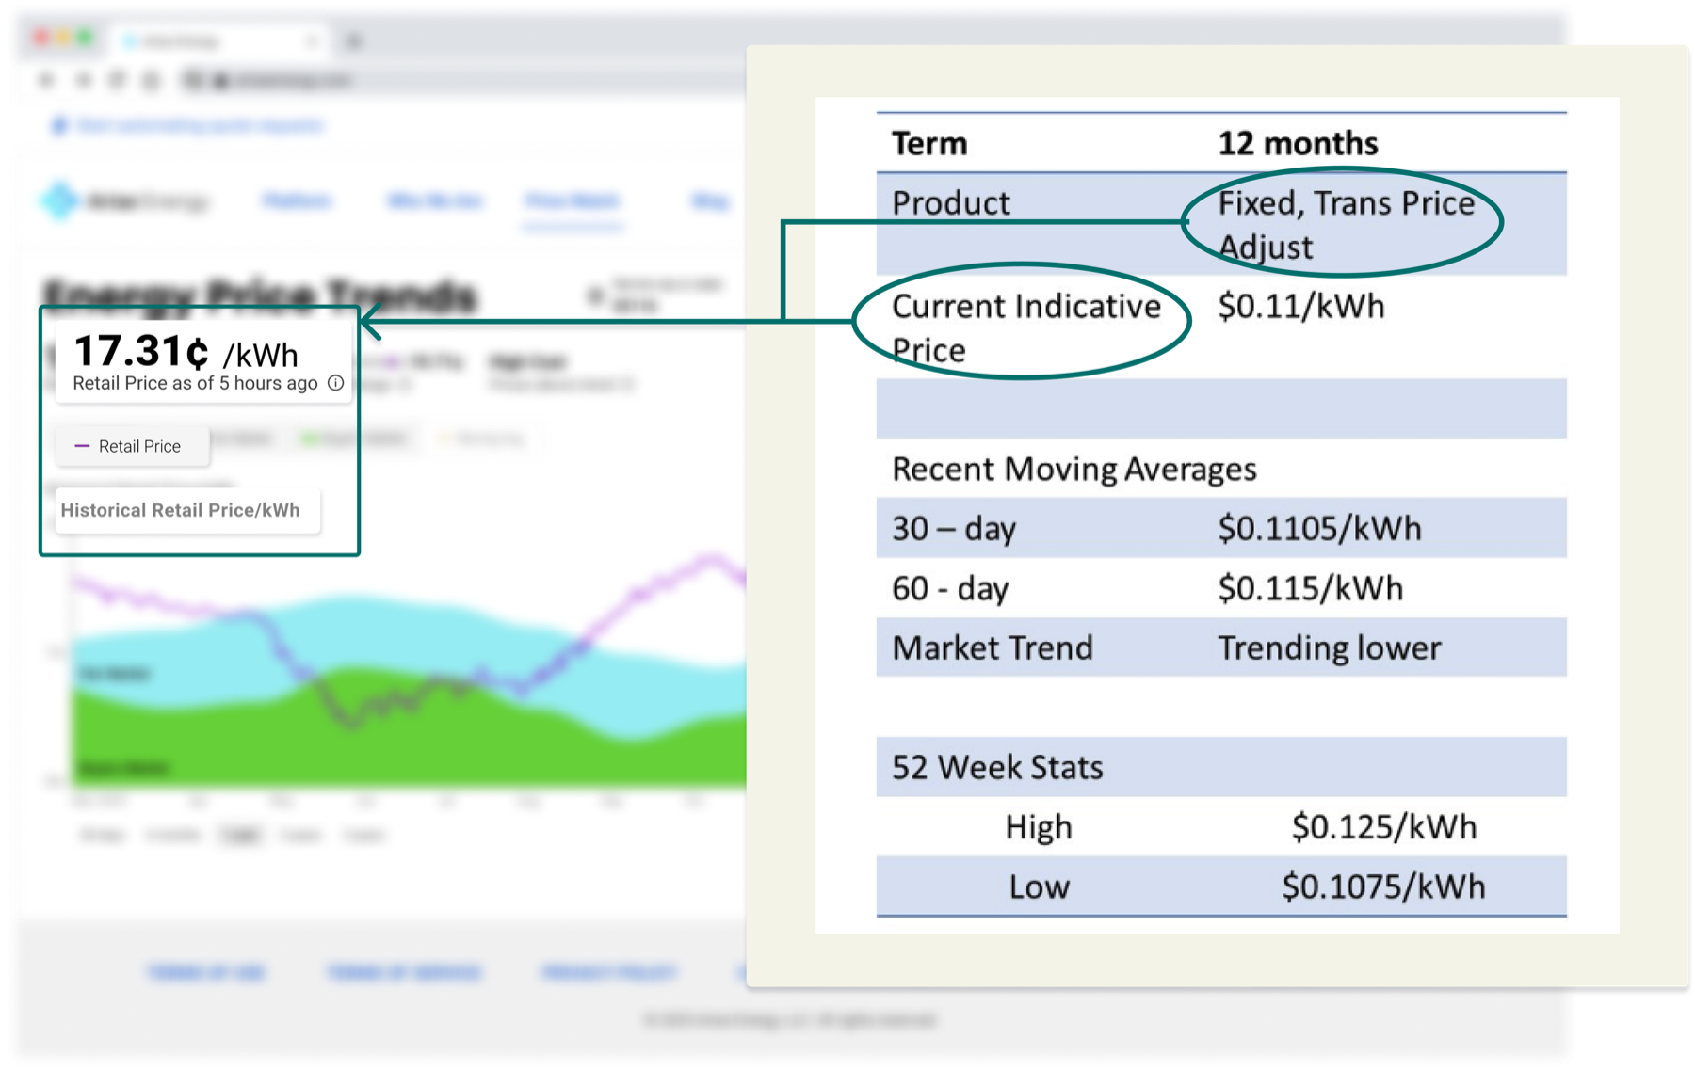Image resolution: width=1695 pixels, height=1070 pixels.
Task: Click the info icon beside retail price timestamp
Action: 335,383
